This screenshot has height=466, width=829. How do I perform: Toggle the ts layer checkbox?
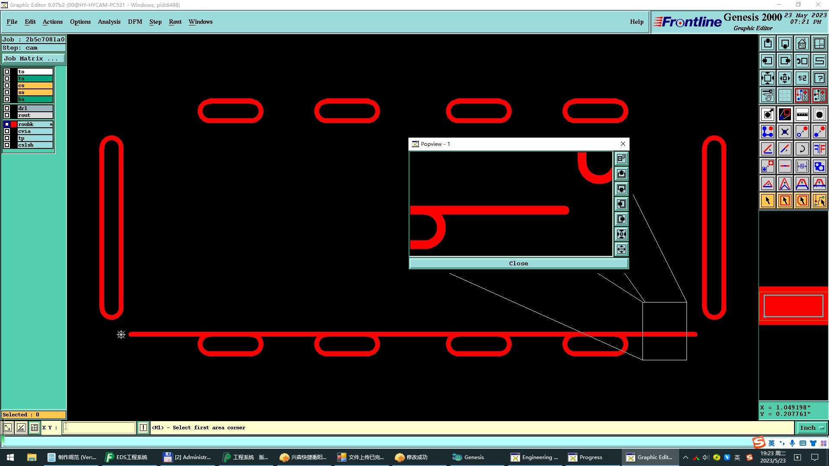point(7,79)
